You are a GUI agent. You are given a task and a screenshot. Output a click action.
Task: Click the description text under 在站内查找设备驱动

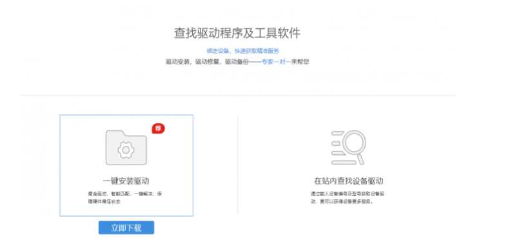[x=348, y=197]
